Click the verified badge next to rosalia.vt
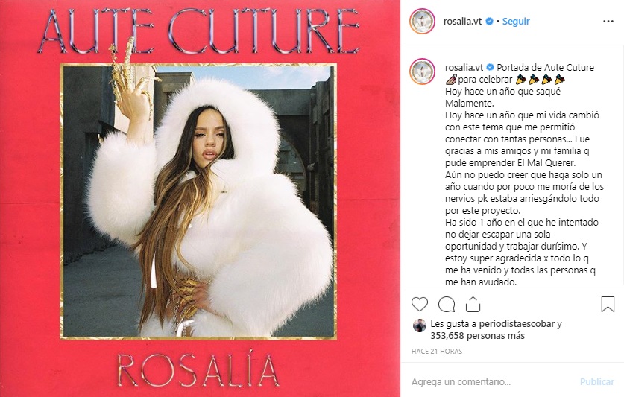 [490, 22]
